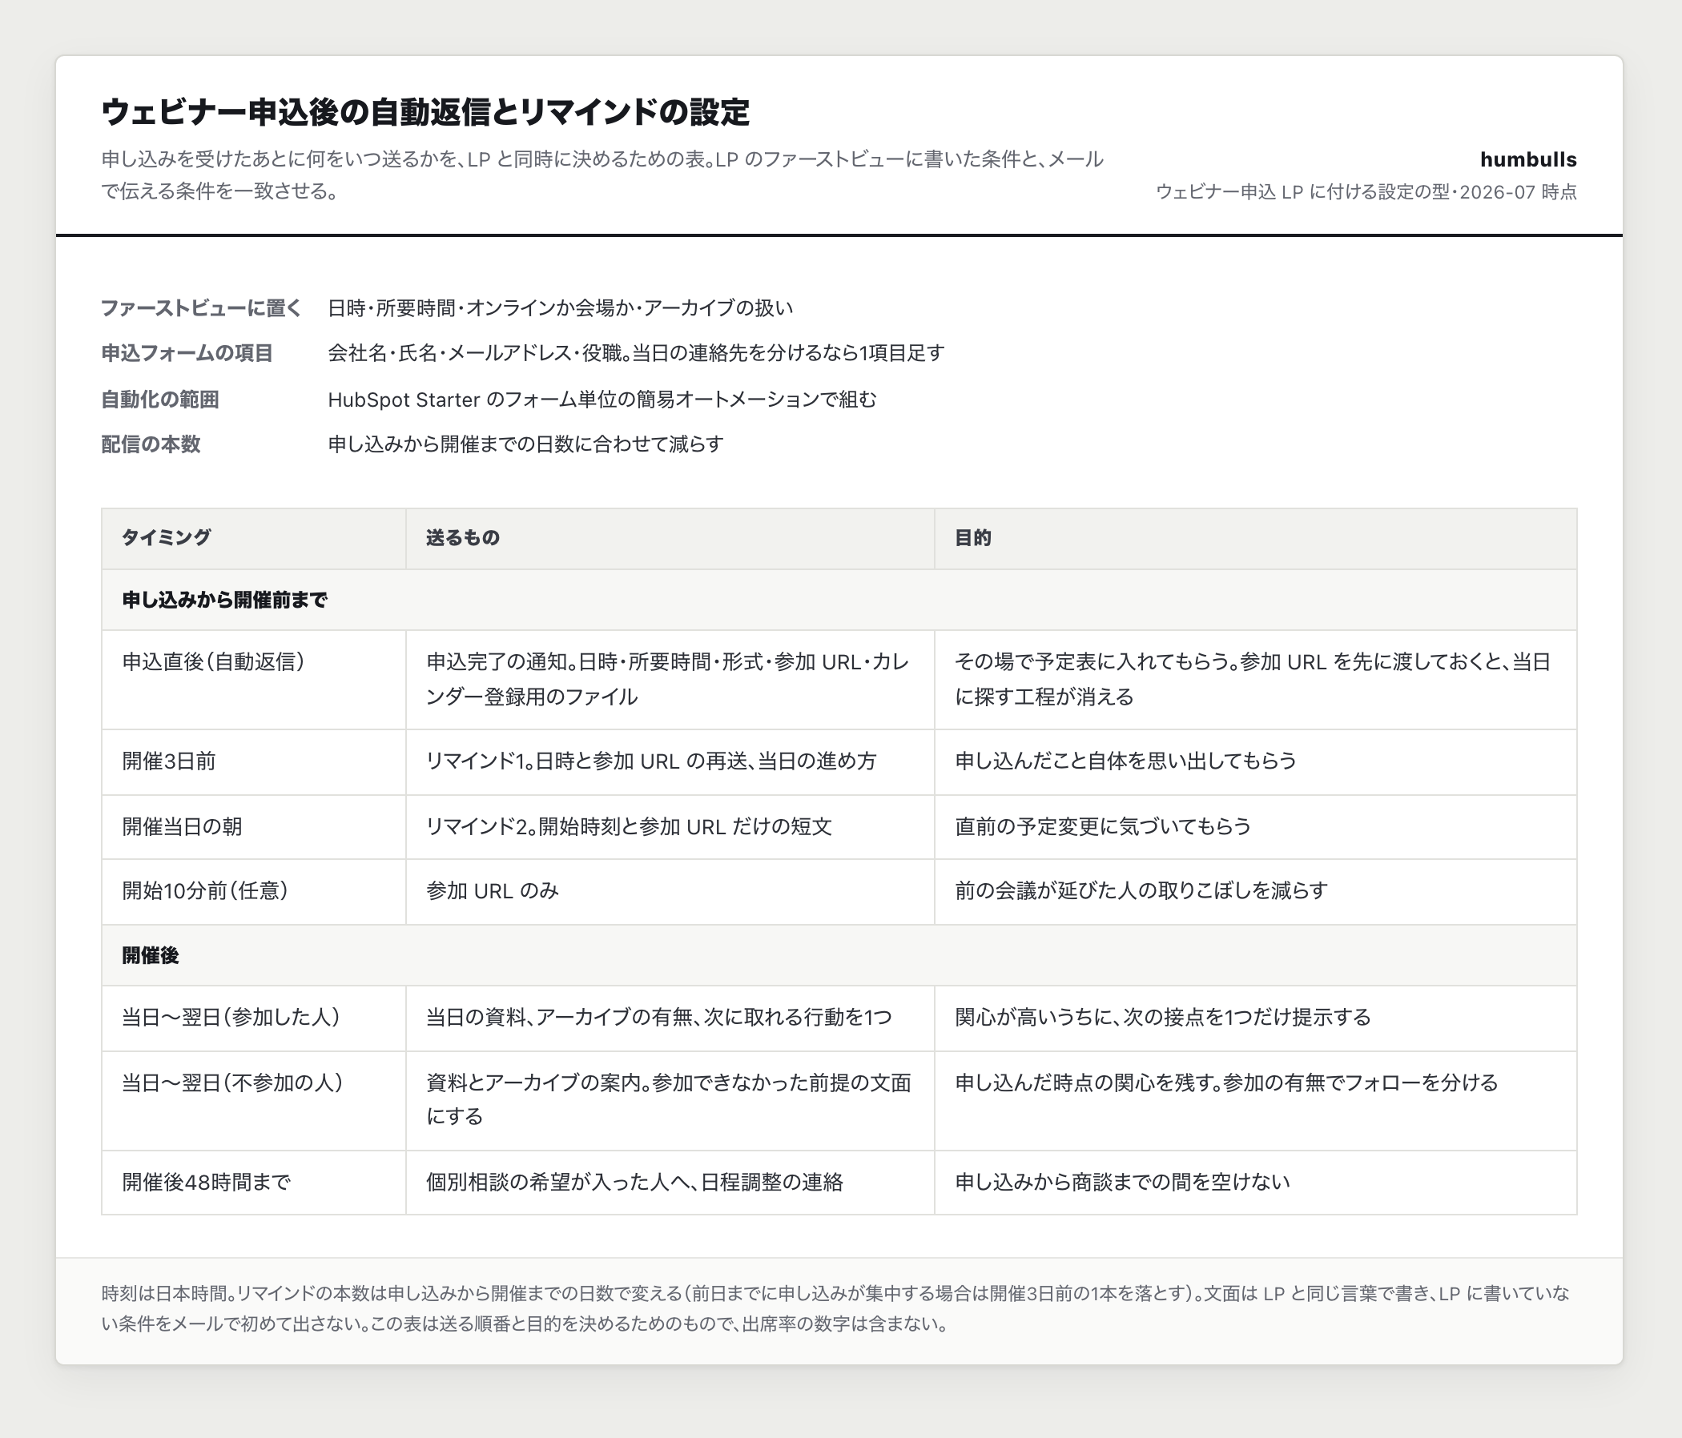Click the cell 前の会議が延びた人の取りこぼしを減らす
This screenshot has width=1682, height=1438.
pos(1256,892)
